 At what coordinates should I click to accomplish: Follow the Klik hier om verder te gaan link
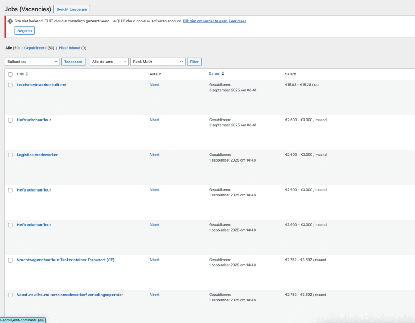click(x=205, y=21)
